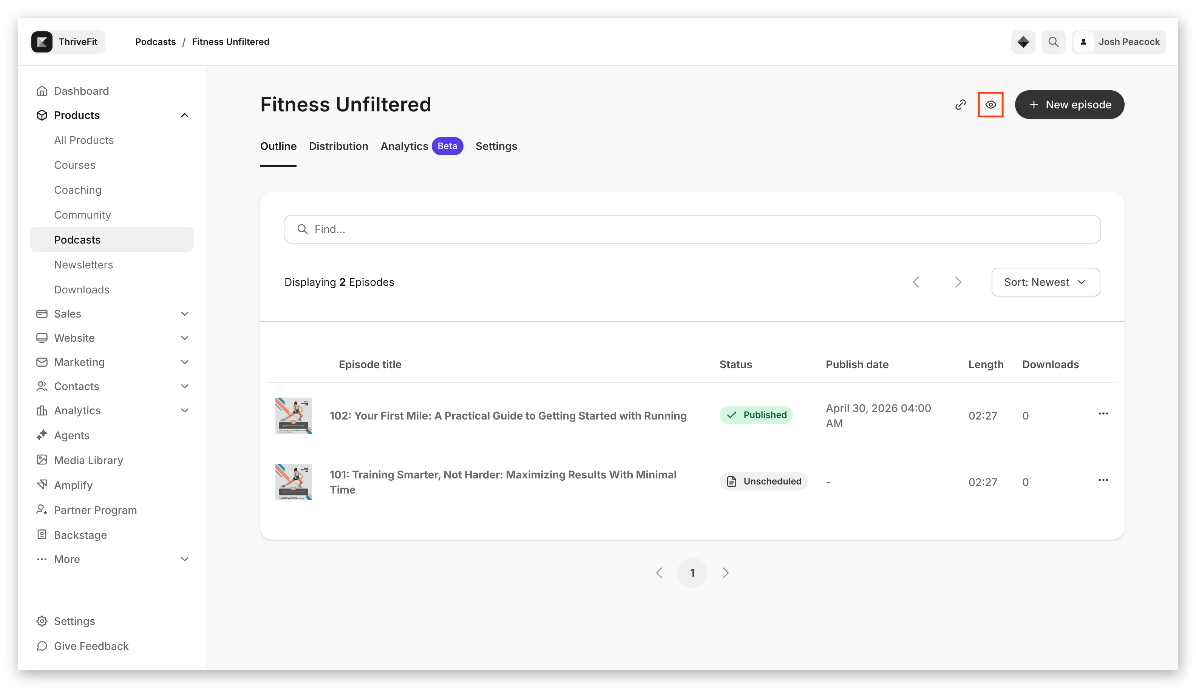1196x688 pixels.
Task: Select Podcasts in sidebar
Action: pyautogui.click(x=111, y=239)
